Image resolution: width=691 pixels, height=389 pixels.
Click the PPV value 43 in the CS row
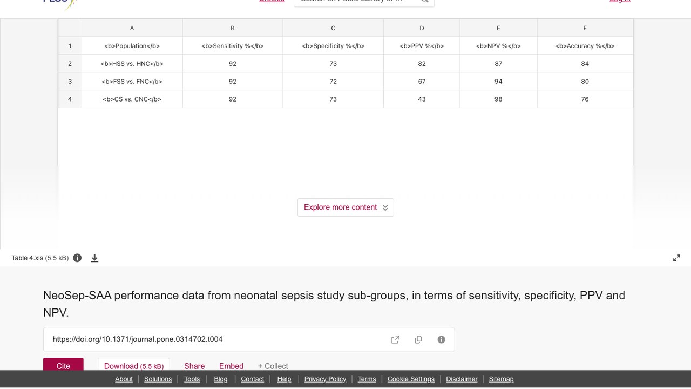(422, 99)
